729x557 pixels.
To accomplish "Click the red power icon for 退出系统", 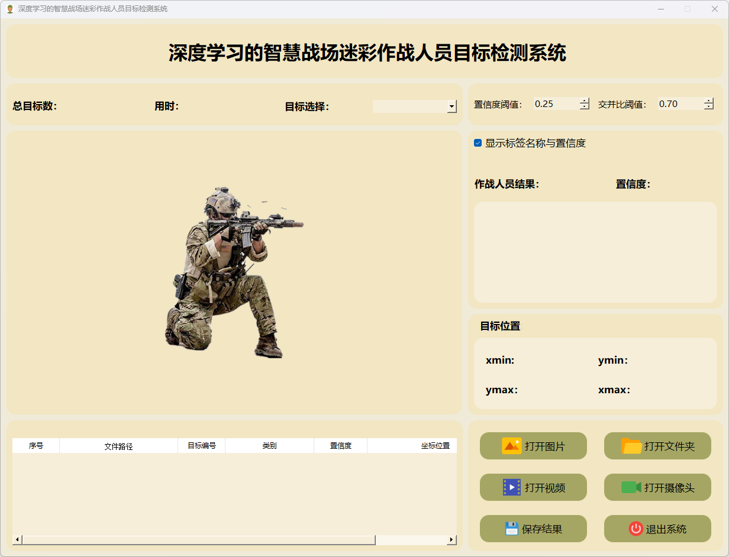I will click(636, 529).
